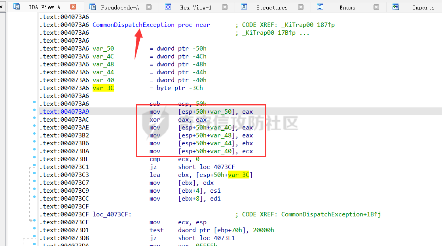Click var_40 in mov ecx instruction
The image size is (442, 246).
[221, 151]
